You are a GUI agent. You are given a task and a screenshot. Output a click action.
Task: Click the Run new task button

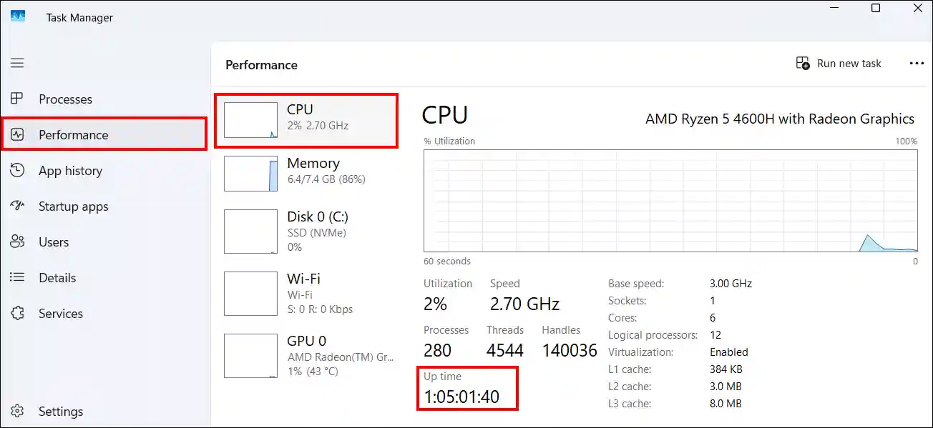pyautogui.click(x=839, y=63)
